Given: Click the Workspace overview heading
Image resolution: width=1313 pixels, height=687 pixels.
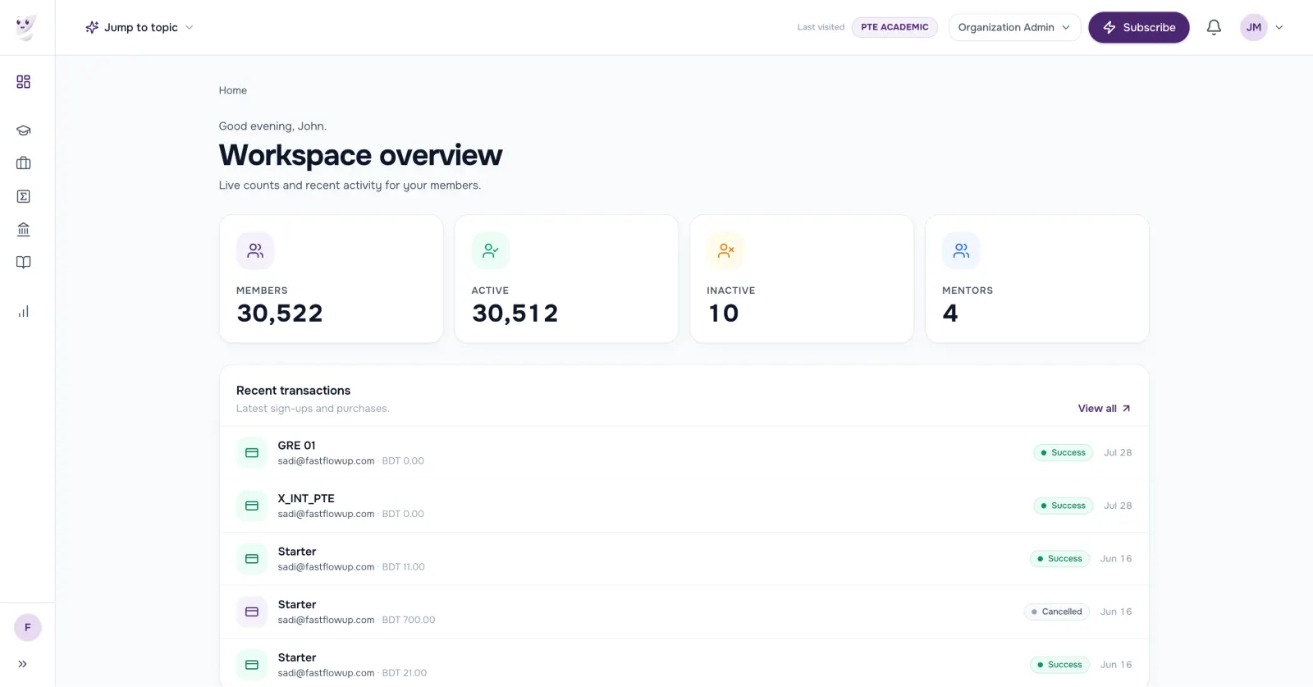Looking at the screenshot, I should [360, 155].
